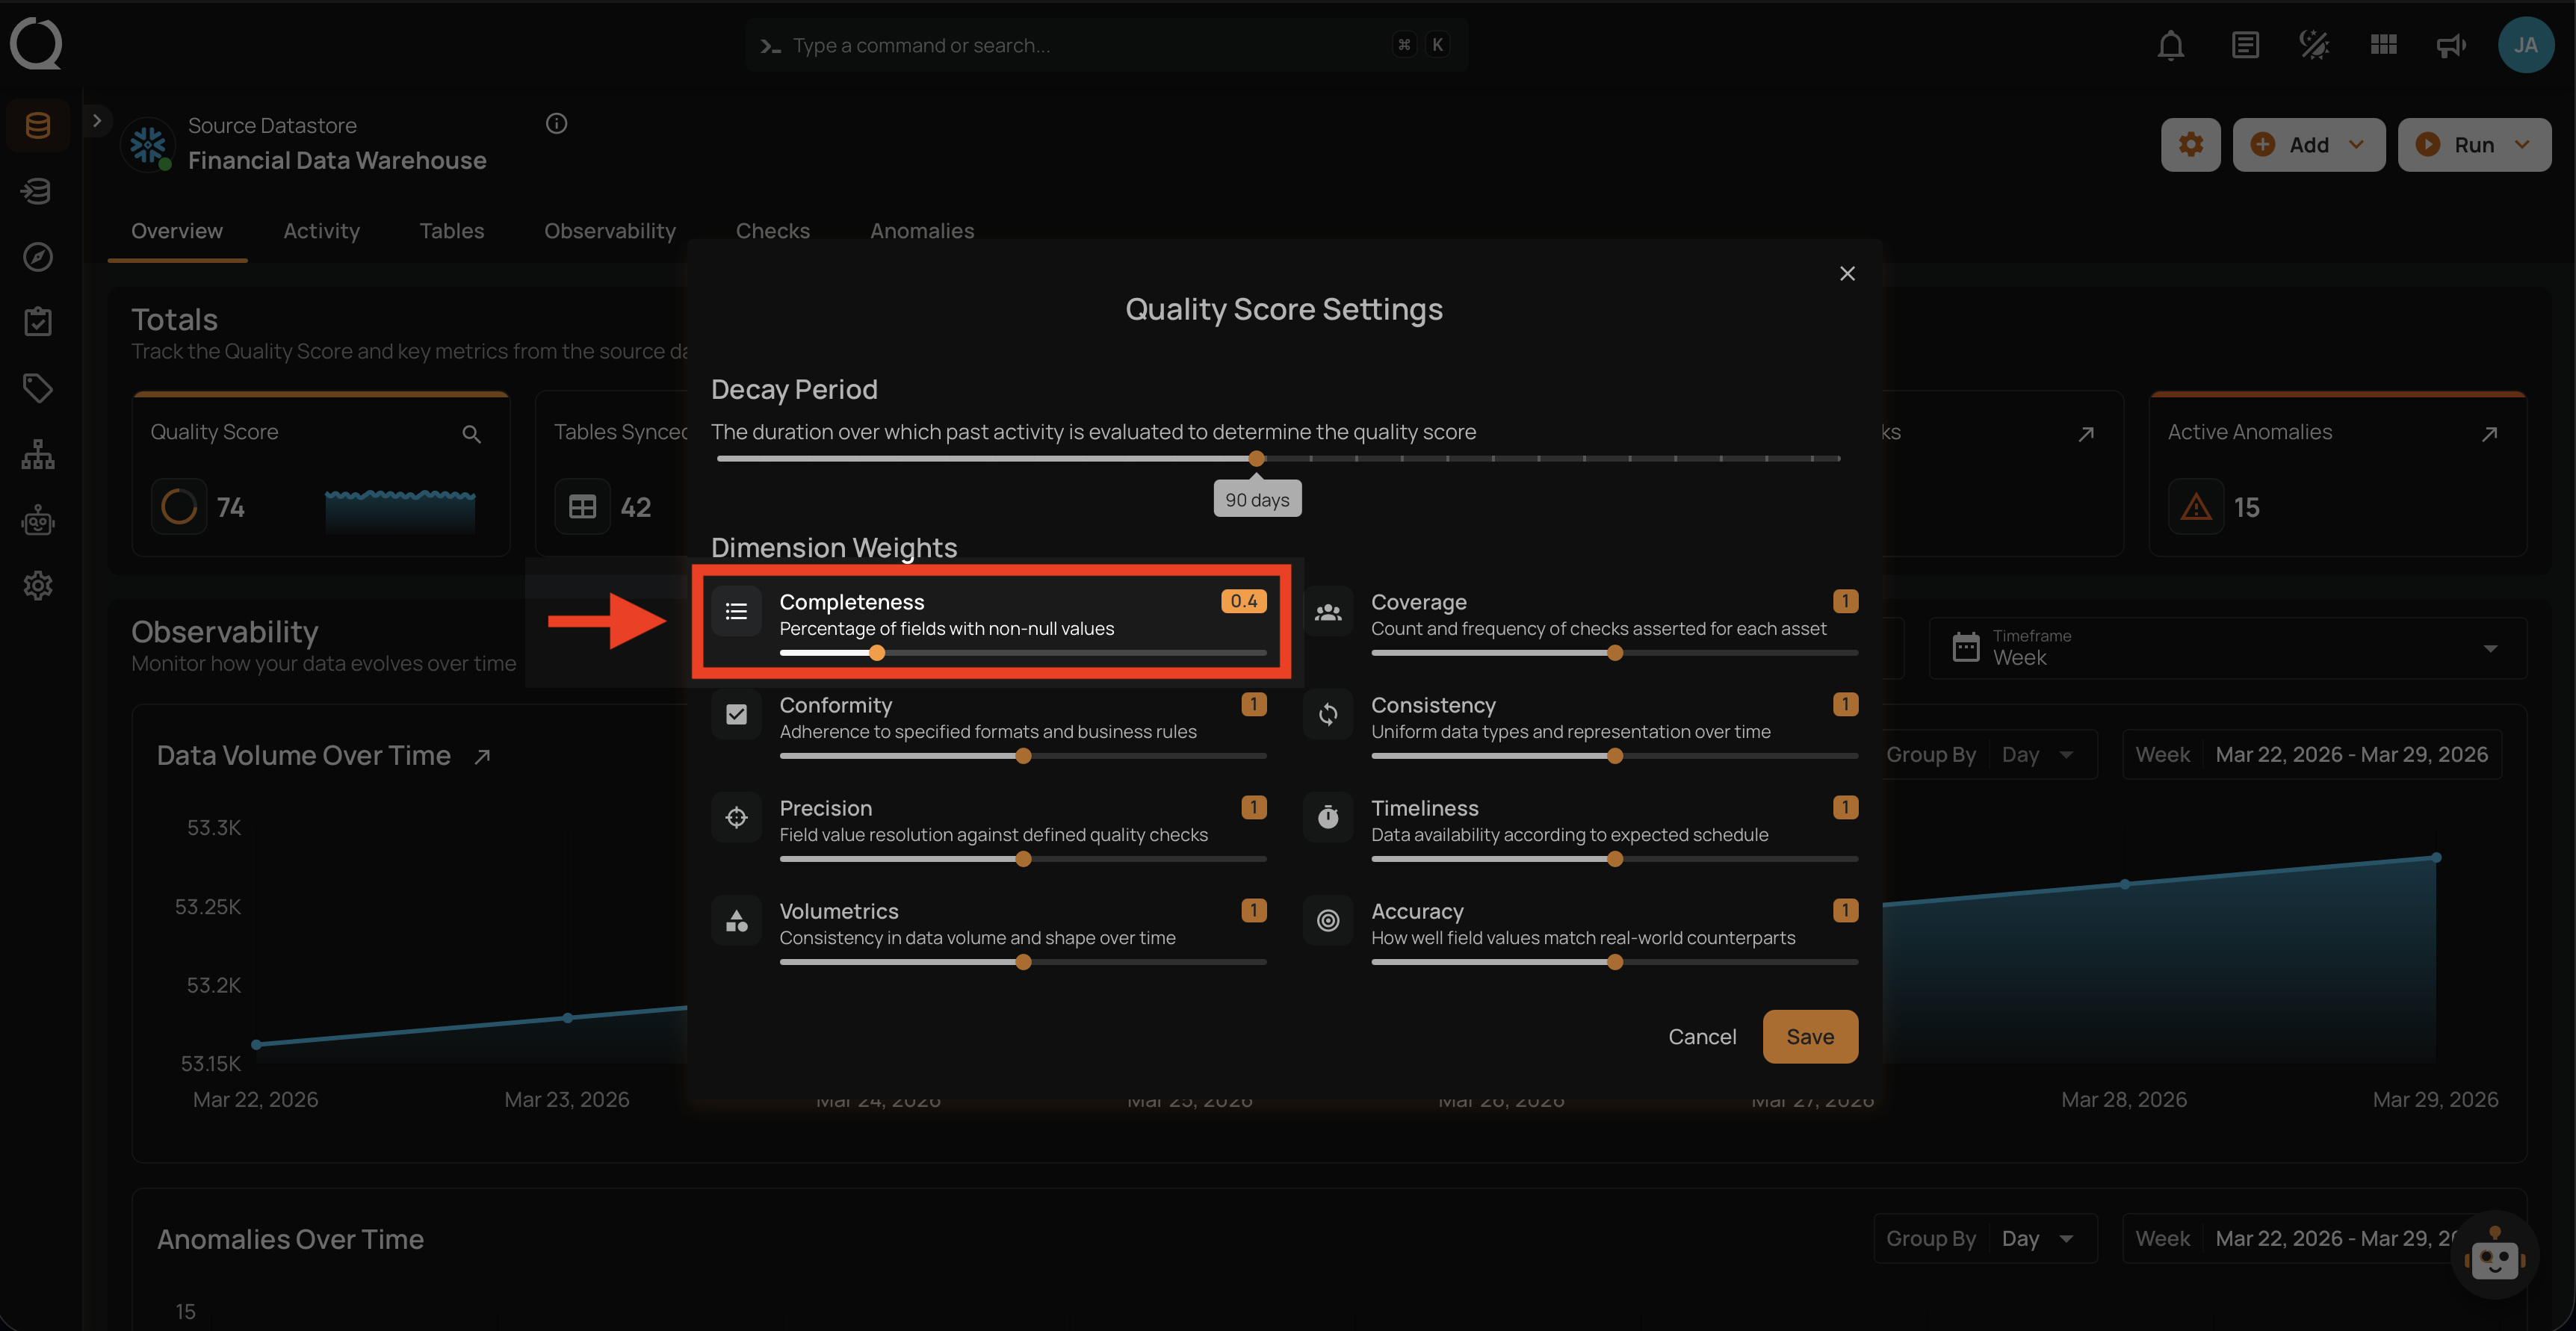Viewport: 2576px width, 1331px height.
Task: Expand the collapsed sidebar chevron
Action: (x=97, y=121)
